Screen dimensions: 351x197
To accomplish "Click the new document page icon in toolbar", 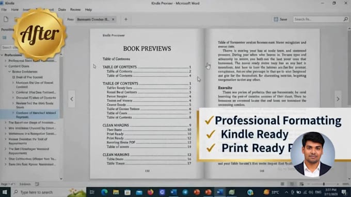I will pyautogui.click(x=6, y=19).
